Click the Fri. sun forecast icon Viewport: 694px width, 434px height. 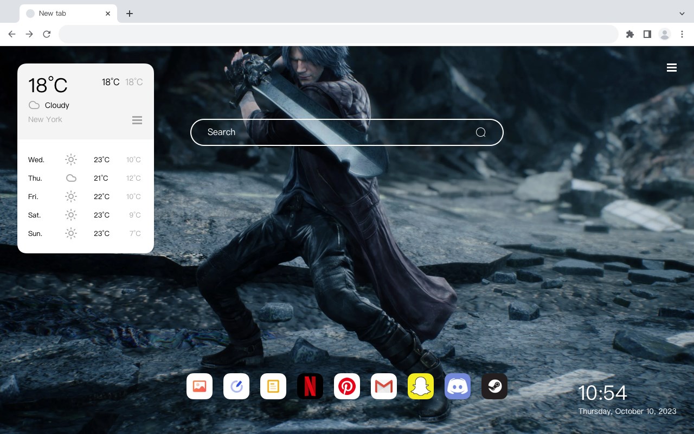(71, 196)
